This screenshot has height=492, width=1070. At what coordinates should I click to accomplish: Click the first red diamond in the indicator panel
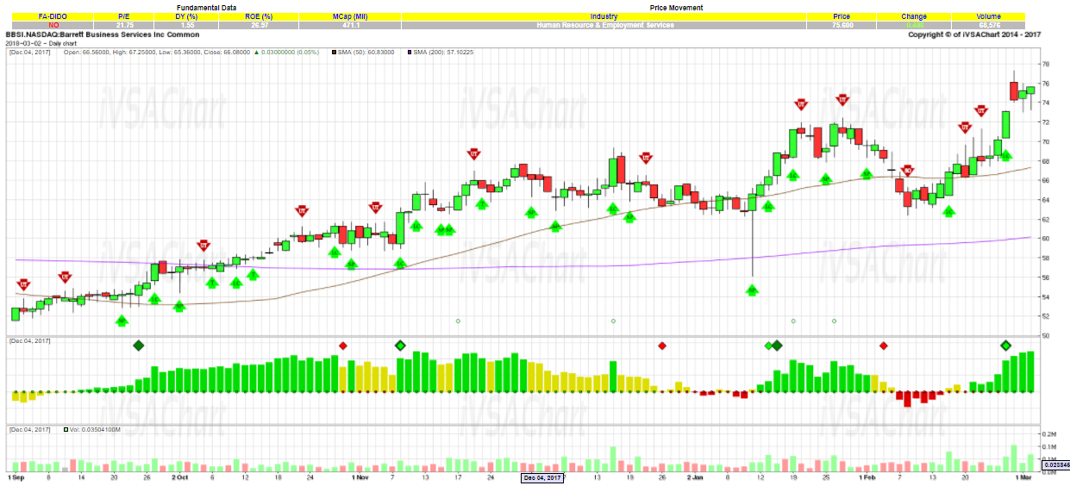click(x=343, y=346)
